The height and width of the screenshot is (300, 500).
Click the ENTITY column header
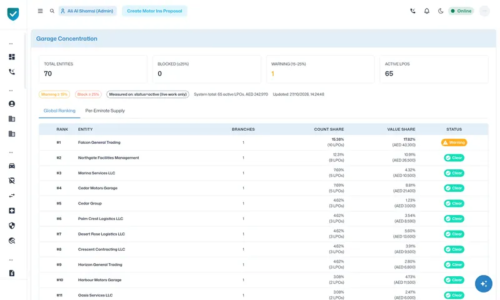pos(85,129)
